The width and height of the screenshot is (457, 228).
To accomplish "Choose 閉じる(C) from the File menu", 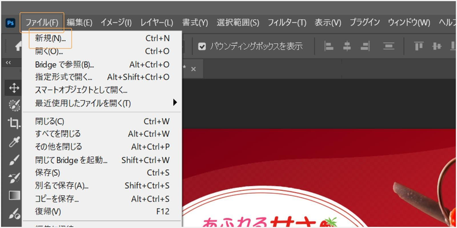I will [102, 121].
